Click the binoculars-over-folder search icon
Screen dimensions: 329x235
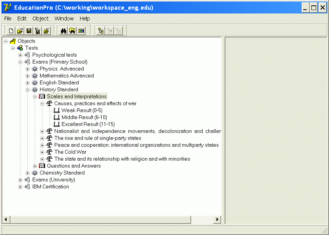(72, 31)
